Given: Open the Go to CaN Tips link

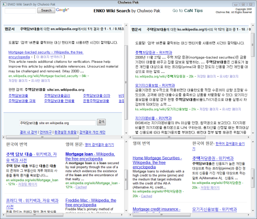Looking at the screenshot, I should click(188, 11).
